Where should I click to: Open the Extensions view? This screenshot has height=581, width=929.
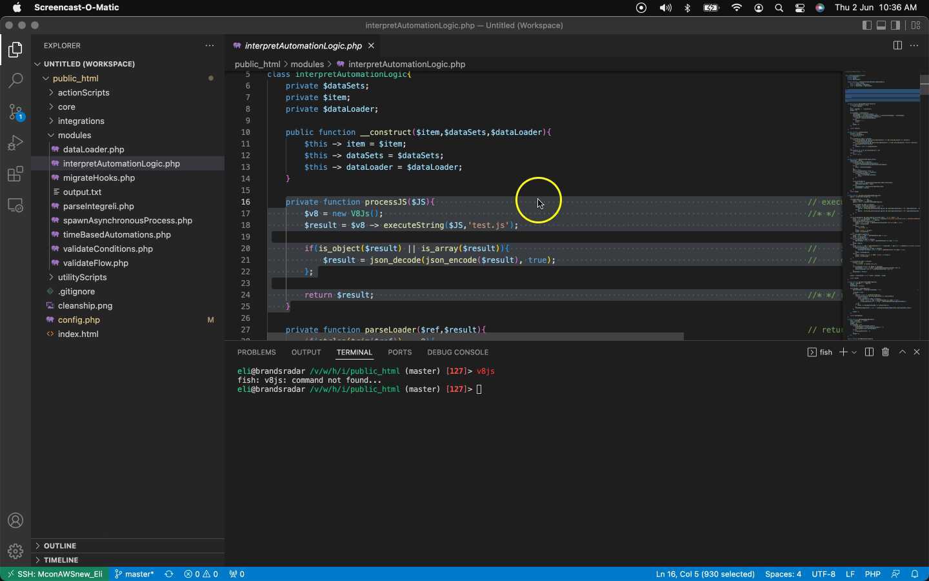(15, 174)
